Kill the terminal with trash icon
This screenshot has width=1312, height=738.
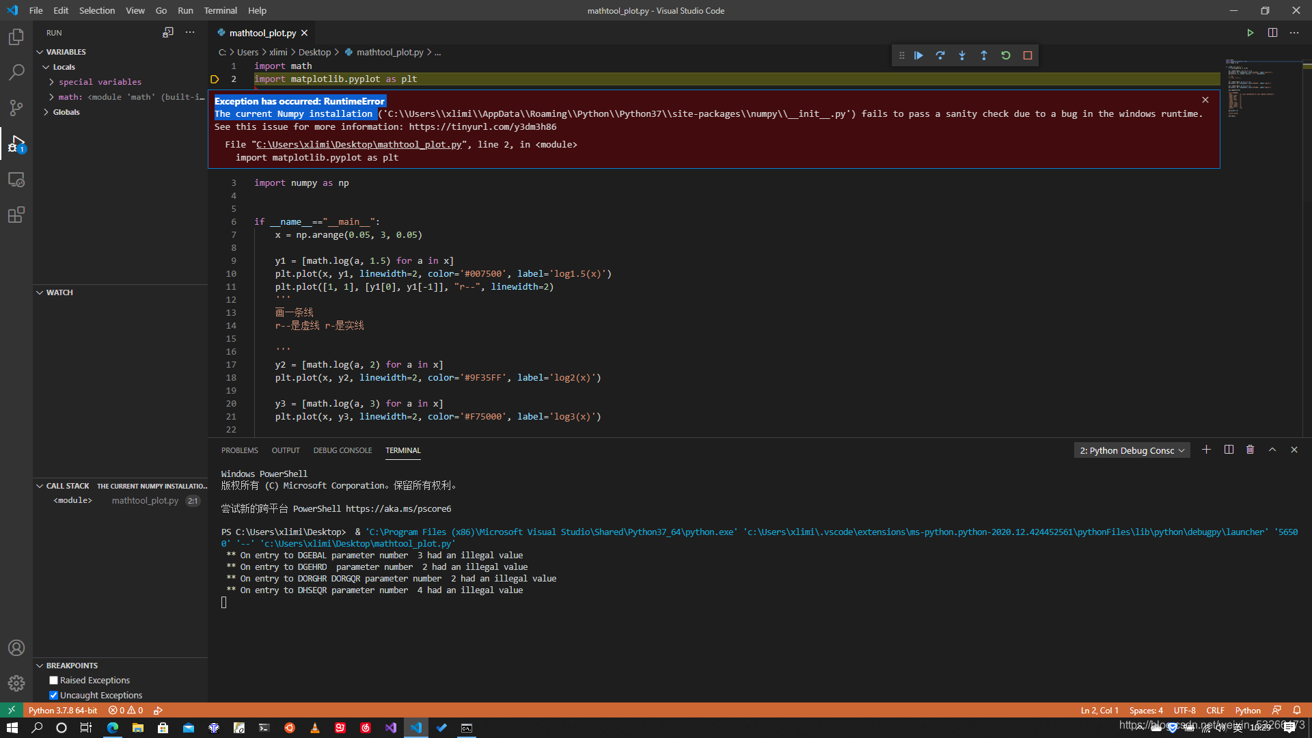point(1250,450)
